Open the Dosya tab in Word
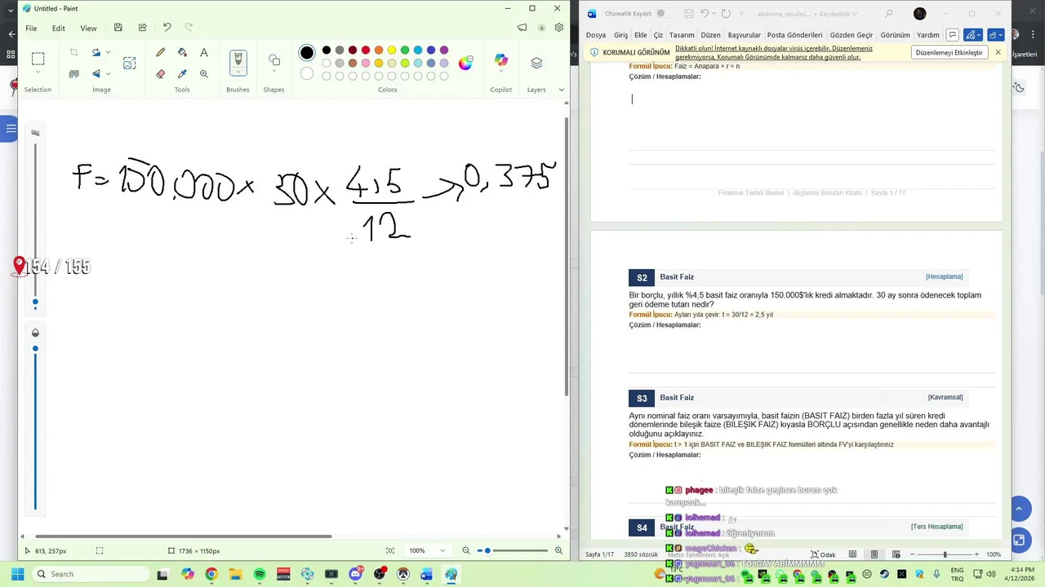The width and height of the screenshot is (1045, 587). click(x=596, y=35)
